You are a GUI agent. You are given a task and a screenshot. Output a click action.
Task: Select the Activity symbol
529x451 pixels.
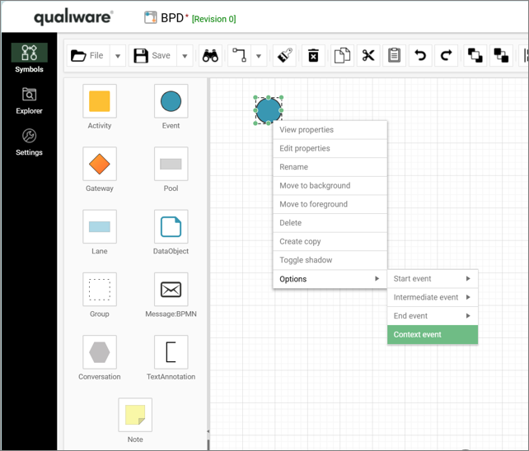(x=100, y=101)
